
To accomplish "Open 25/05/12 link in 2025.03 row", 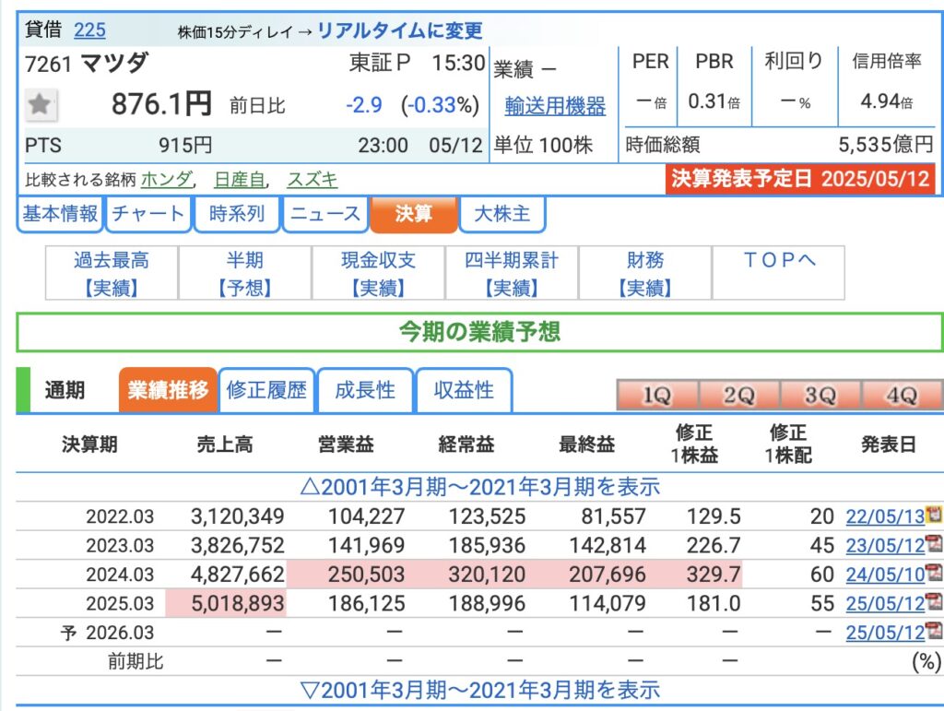I will tap(885, 603).
